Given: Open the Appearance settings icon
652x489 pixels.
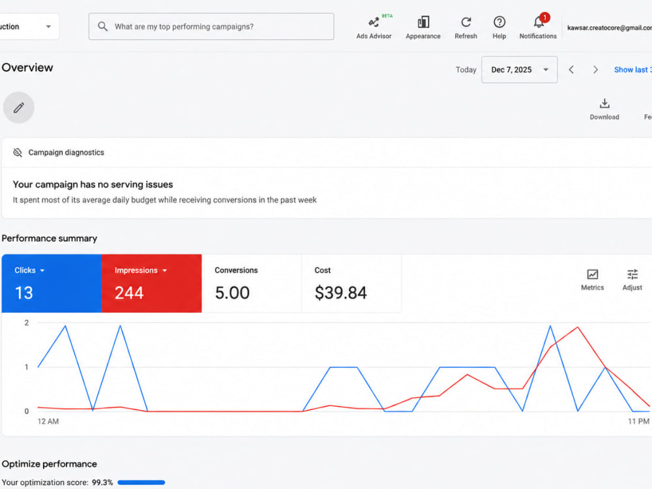Looking at the screenshot, I should point(423,27).
